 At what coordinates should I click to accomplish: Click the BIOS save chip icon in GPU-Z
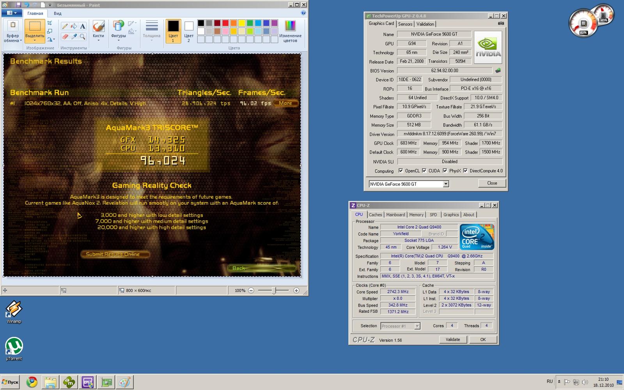(x=498, y=71)
